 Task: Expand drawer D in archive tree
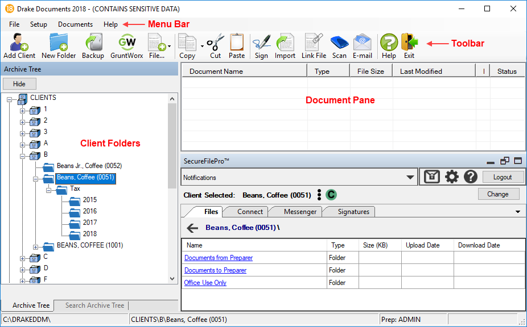coord(22,270)
